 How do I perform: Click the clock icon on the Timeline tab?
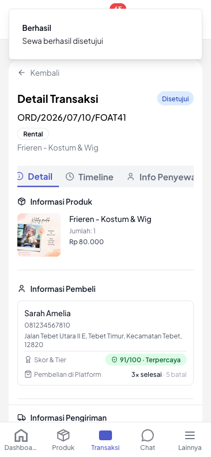click(70, 177)
